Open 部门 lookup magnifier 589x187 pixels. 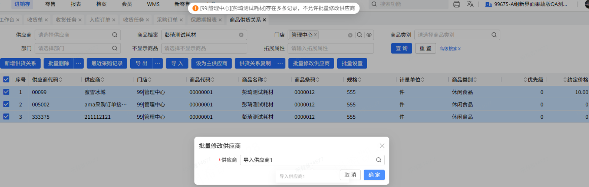[x=115, y=48]
